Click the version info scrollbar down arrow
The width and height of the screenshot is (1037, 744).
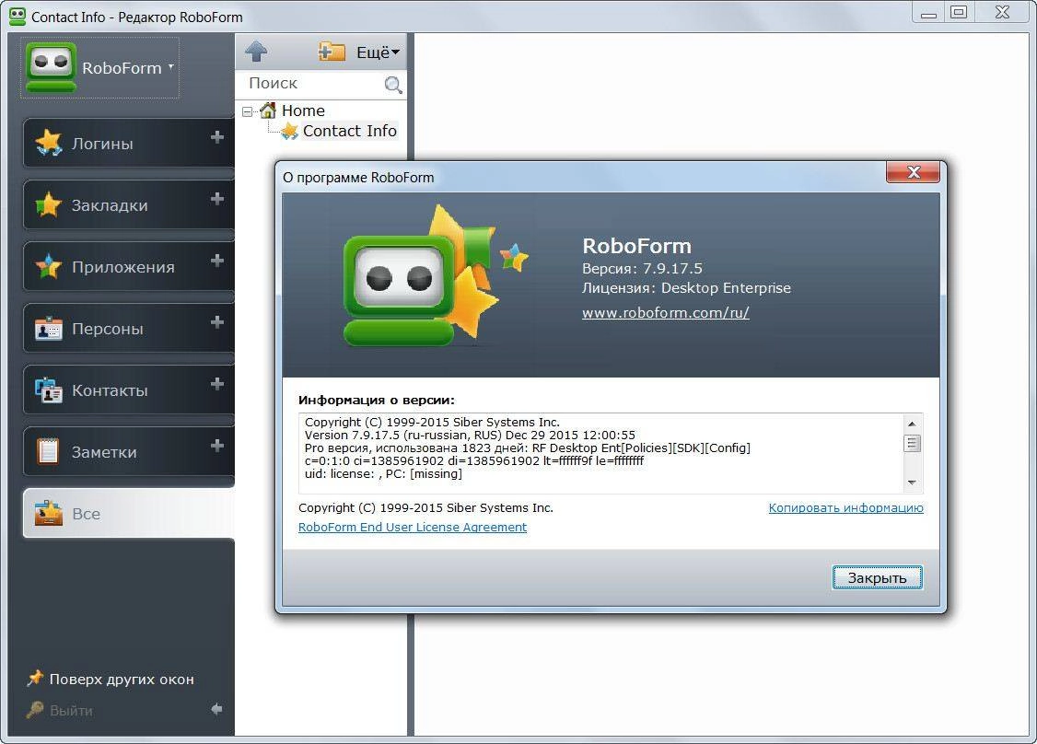coord(912,482)
